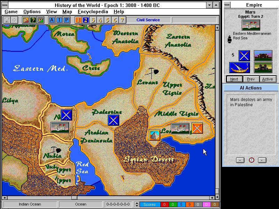Image resolution: width=279 pixels, height=209 pixels.
Task: Select the blue A toolbar button
Action: pyautogui.click(x=52, y=20)
